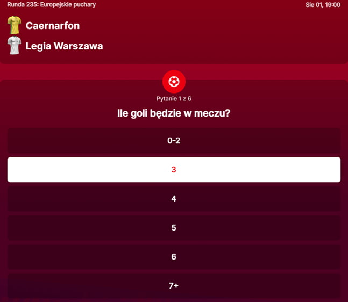This screenshot has height=302, width=348.
Task: Pick the 6 goals option
Action: pyautogui.click(x=174, y=257)
